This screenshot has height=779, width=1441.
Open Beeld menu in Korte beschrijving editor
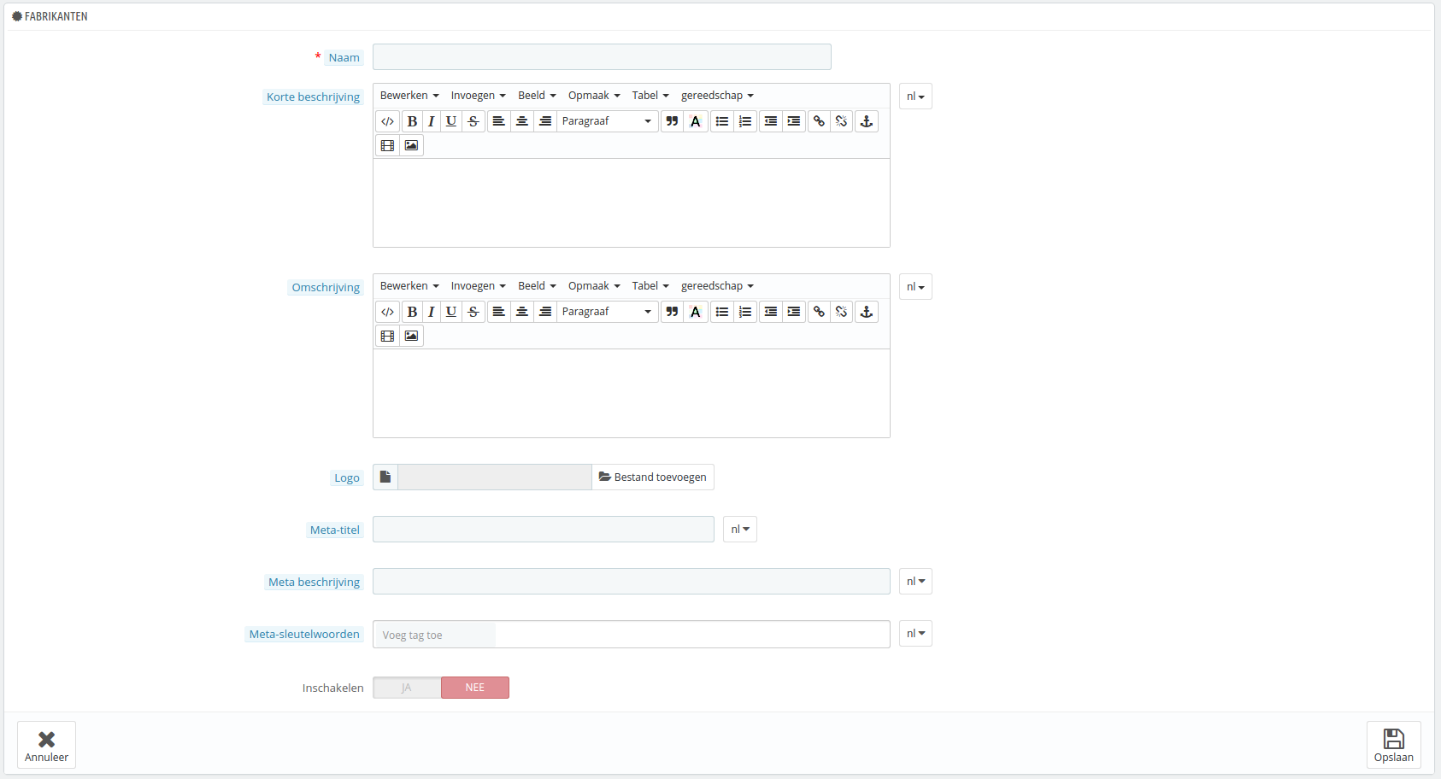[537, 96]
